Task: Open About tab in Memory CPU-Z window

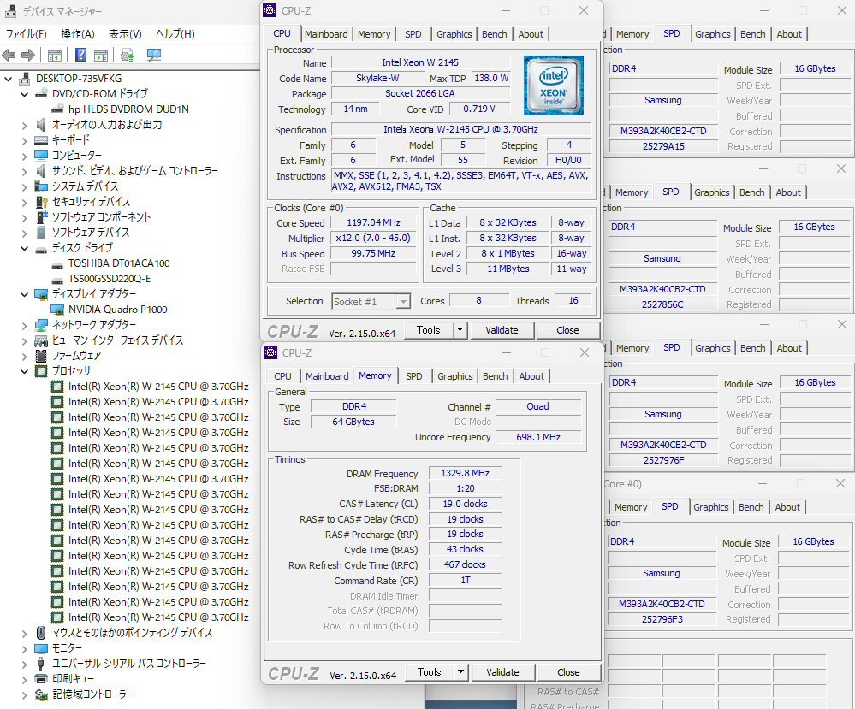Action: click(x=531, y=376)
